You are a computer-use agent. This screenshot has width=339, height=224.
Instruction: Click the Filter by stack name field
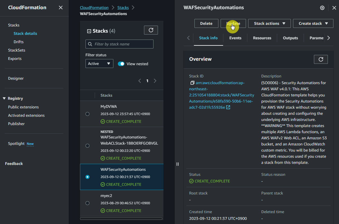119,44
